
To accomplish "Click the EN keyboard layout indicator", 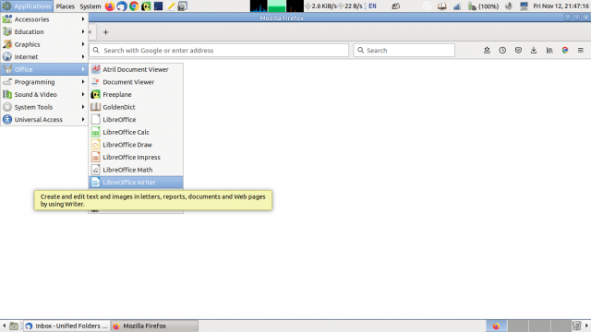I will click(x=372, y=6).
